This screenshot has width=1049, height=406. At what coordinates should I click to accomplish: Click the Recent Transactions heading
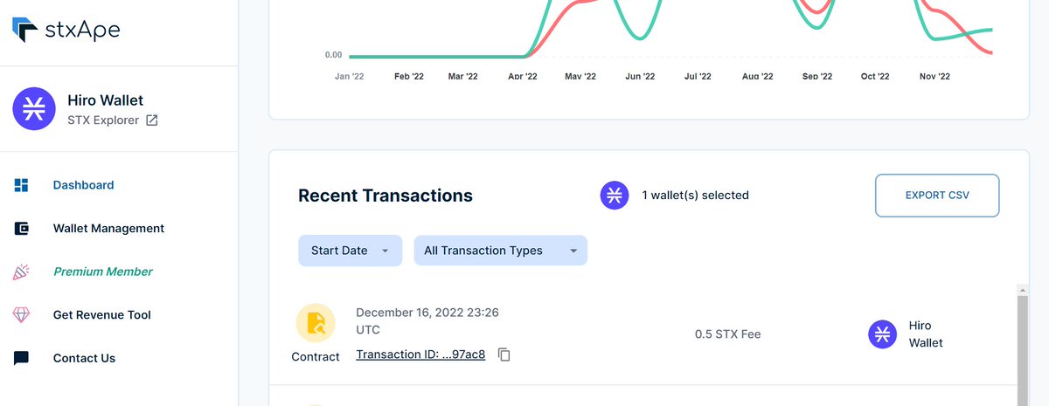[x=386, y=196]
